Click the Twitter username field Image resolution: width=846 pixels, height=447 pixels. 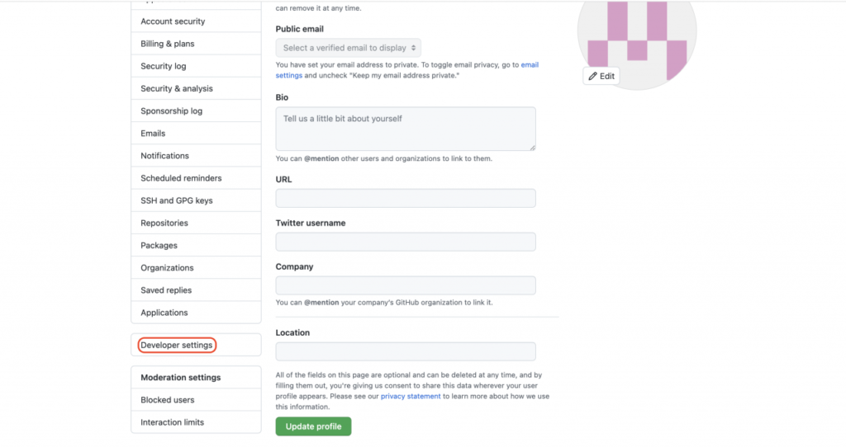click(x=405, y=242)
